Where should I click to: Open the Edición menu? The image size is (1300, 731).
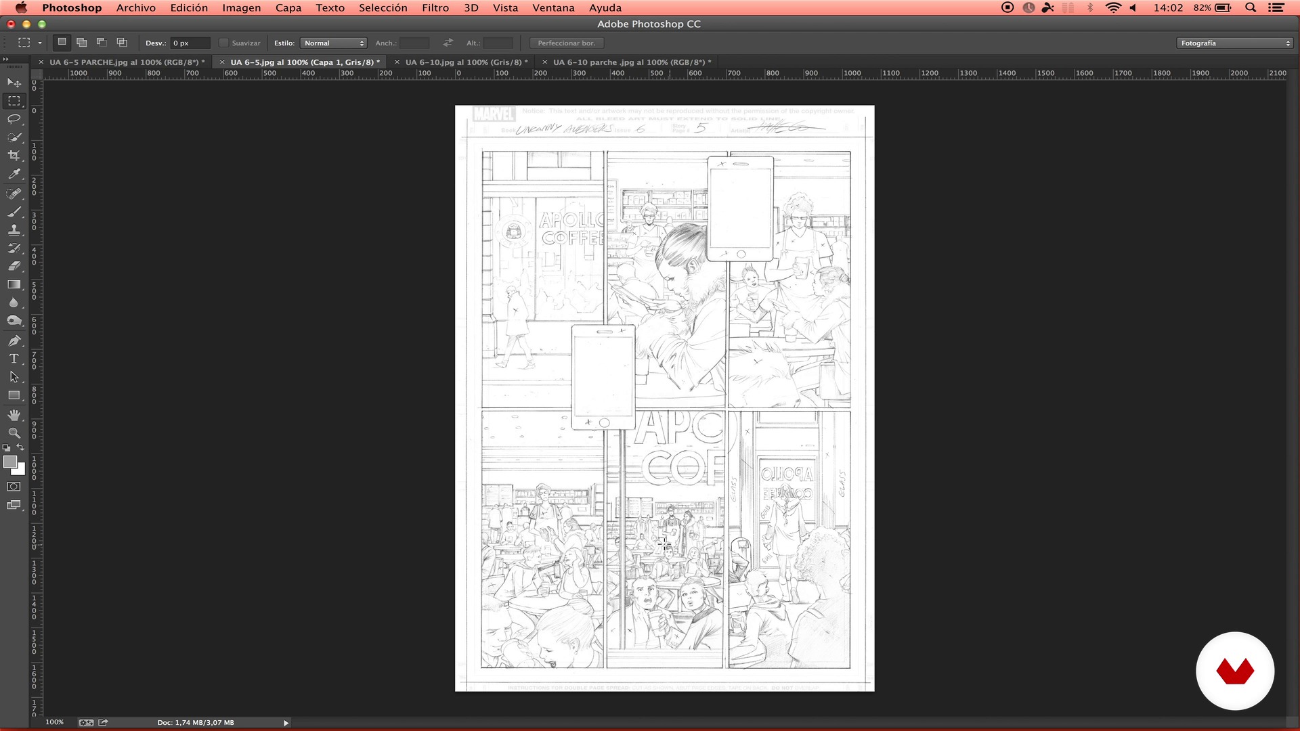[189, 7]
